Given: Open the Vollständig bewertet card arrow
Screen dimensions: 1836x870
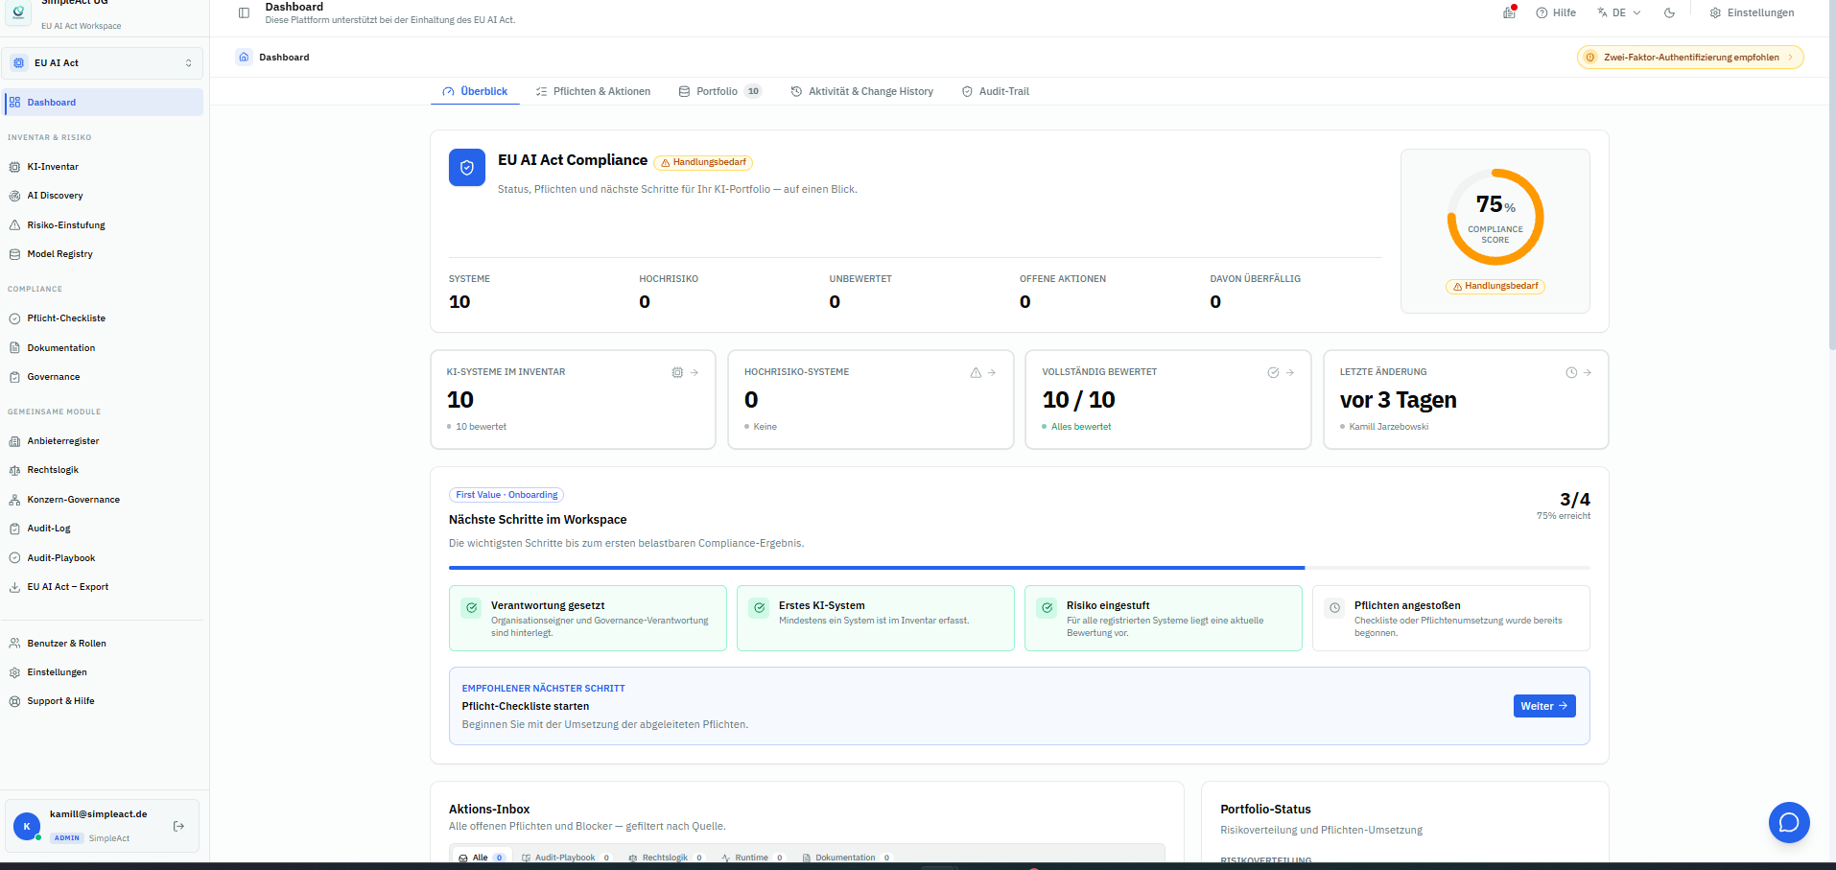Looking at the screenshot, I should [1290, 372].
